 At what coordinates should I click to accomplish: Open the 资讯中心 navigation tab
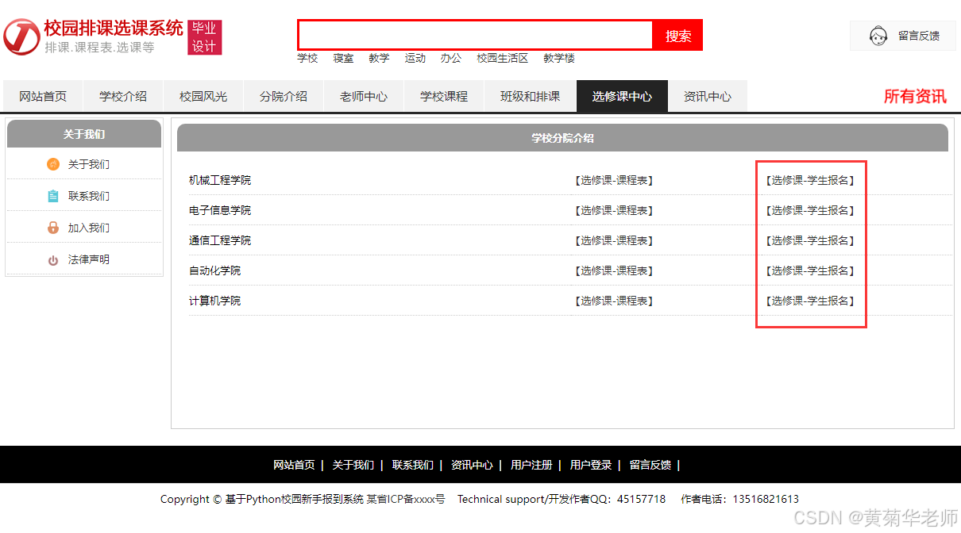click(708, 97)
